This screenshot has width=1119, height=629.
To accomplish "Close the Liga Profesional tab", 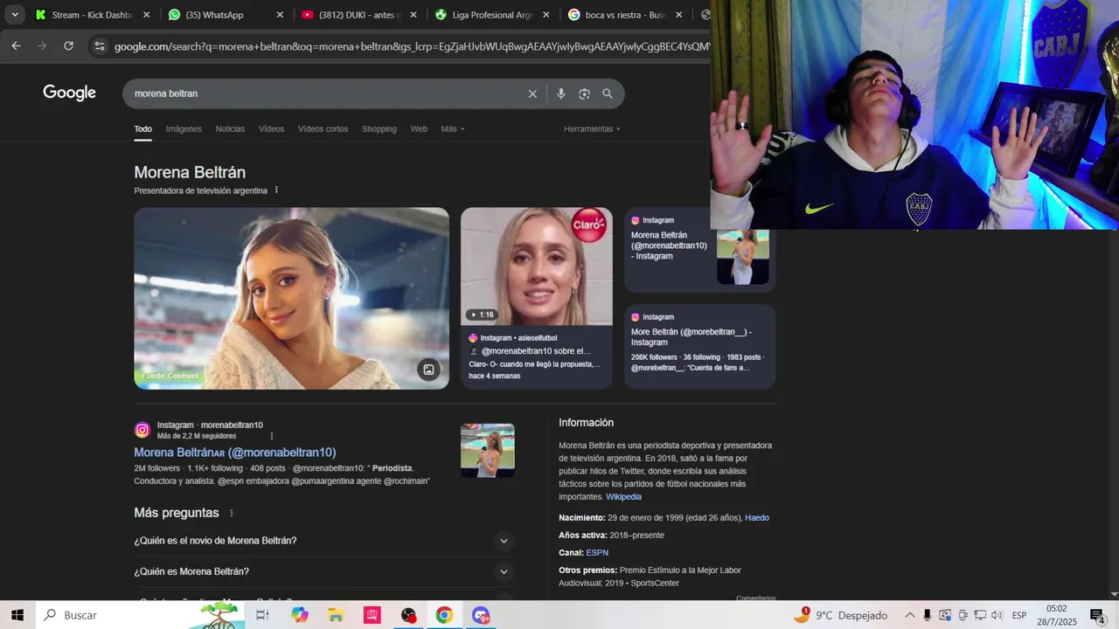I will [x=546, y=15].
